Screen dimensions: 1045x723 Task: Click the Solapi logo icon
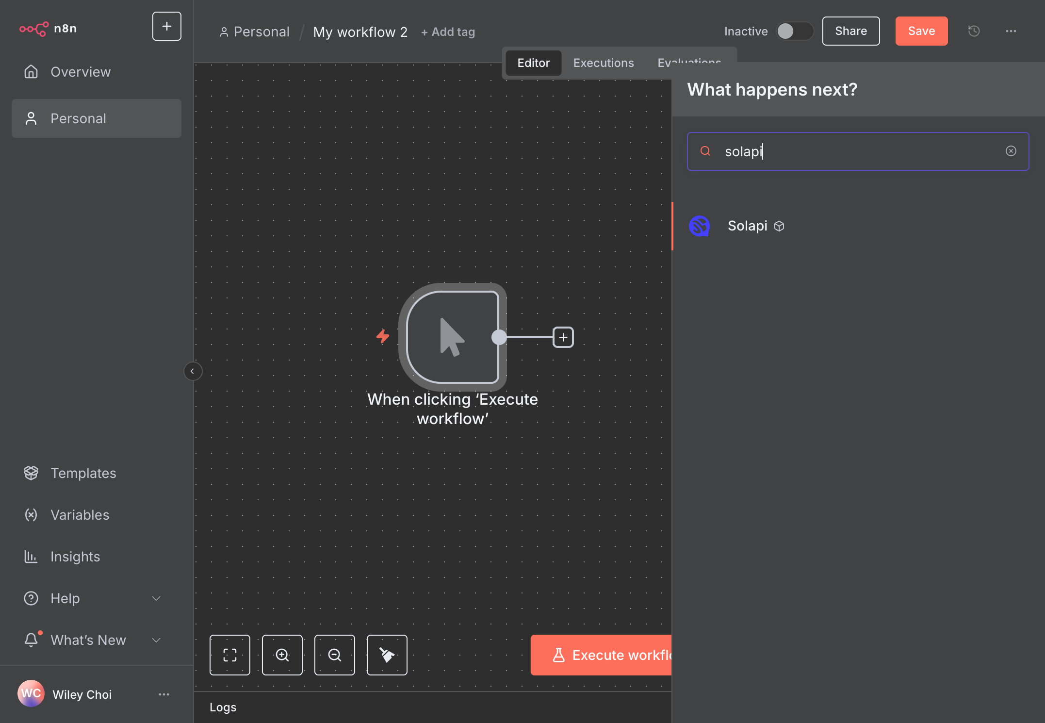pos(700,226)
